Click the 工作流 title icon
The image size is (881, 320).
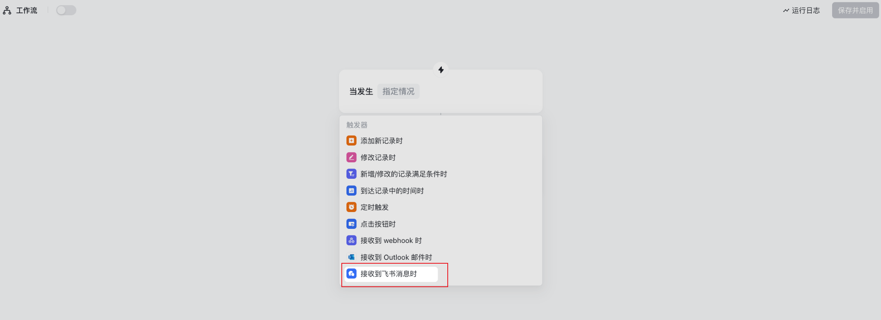point(7,11)
